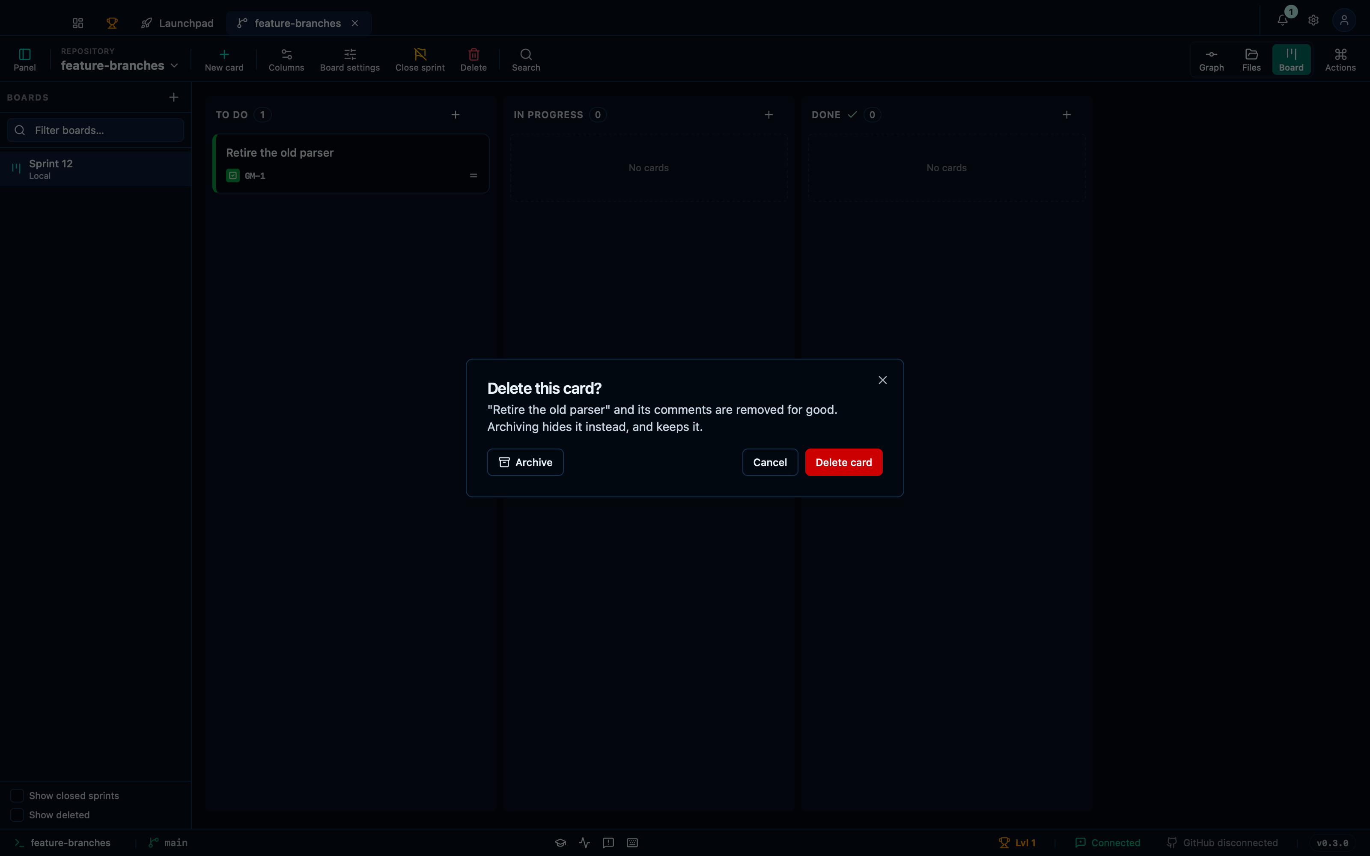
Task: Click the main branch indicator
Action: [x=168, y=842]
